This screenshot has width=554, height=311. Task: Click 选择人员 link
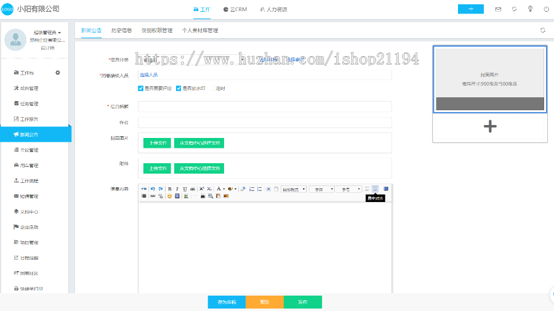tap(149, 75)
